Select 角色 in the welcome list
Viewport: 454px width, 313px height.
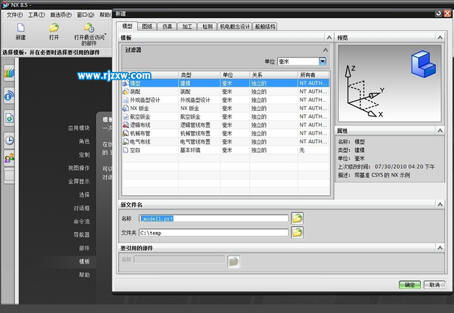(84, 141)
